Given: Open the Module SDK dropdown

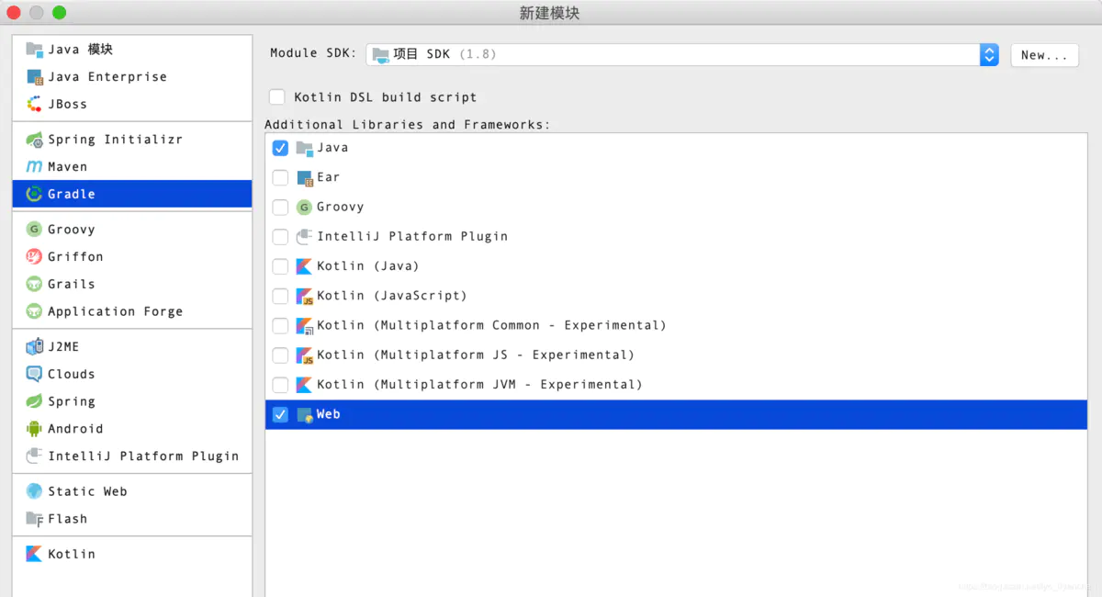Looking at the screenshot, I should click(682, 54).
